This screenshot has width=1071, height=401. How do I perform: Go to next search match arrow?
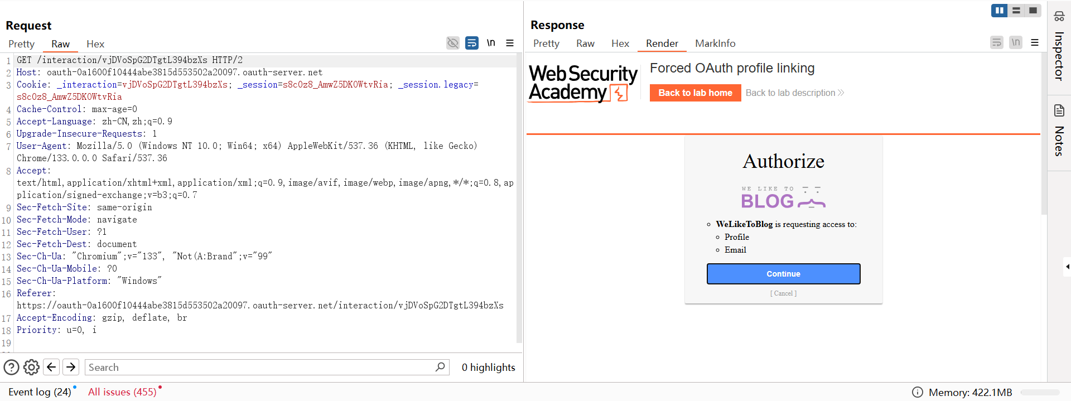71,367
